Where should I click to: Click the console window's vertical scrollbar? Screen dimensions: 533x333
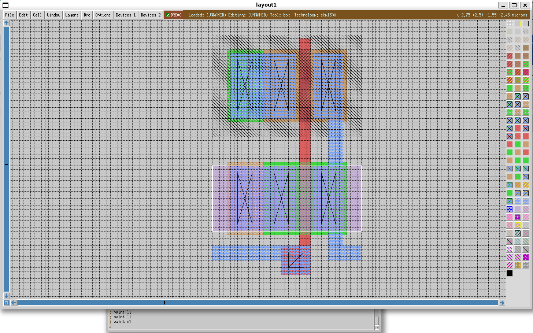pos(377,319)
